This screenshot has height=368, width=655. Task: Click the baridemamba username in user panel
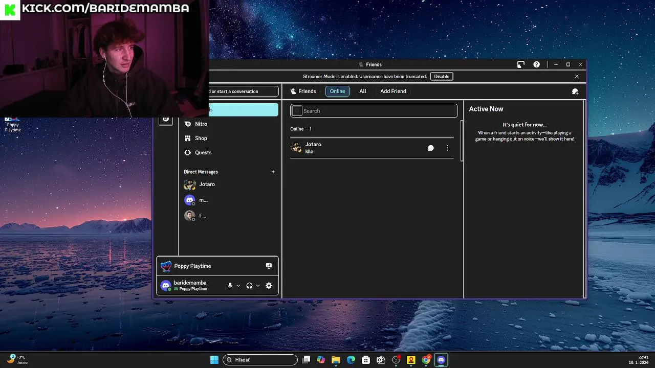[x=190, y=283]
